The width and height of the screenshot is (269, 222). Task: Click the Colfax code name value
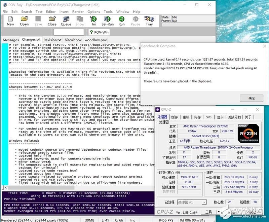click(192, 131)
